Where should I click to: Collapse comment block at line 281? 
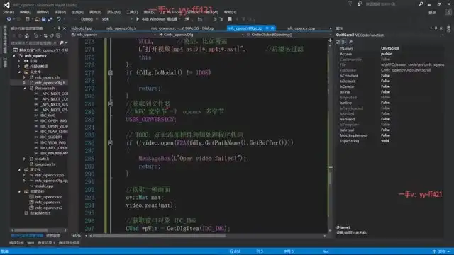point(111,103)
